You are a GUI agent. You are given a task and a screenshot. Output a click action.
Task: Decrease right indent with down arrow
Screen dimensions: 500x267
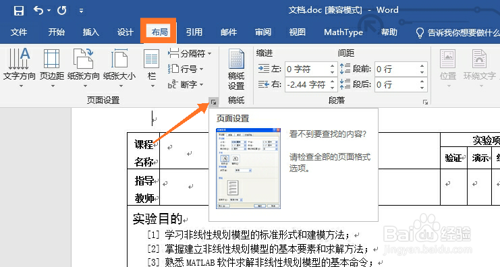pos(332,88)
